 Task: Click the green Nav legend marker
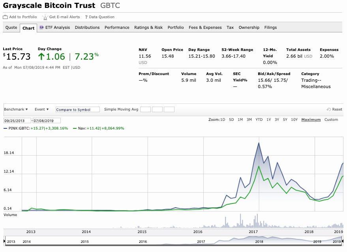75,128
